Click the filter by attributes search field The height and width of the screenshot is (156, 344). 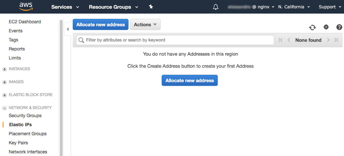[175, 40]
